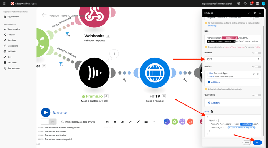Click the online Help link

212,26
